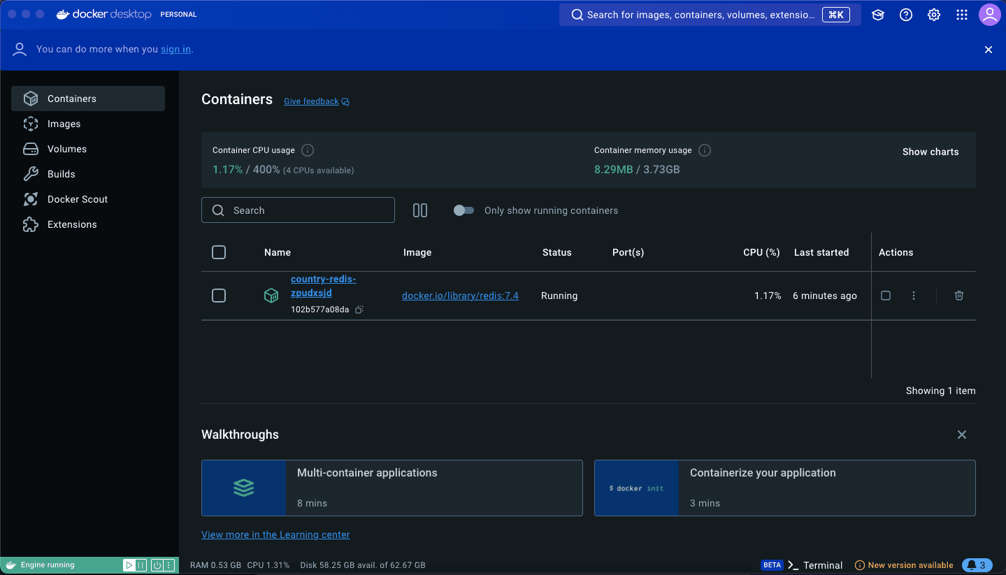The width and height of the screenshot is (1006, 575).
Task: Click the user account avatar
Action: [990, 15]
